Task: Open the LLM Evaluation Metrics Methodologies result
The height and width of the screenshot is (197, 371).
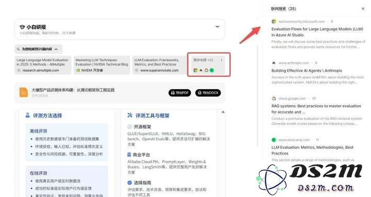Action: click(312, 151)
